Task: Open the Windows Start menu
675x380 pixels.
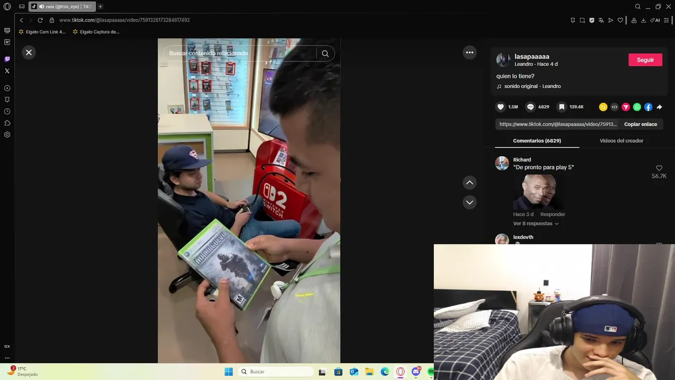Action: click(x=228, y=372)
